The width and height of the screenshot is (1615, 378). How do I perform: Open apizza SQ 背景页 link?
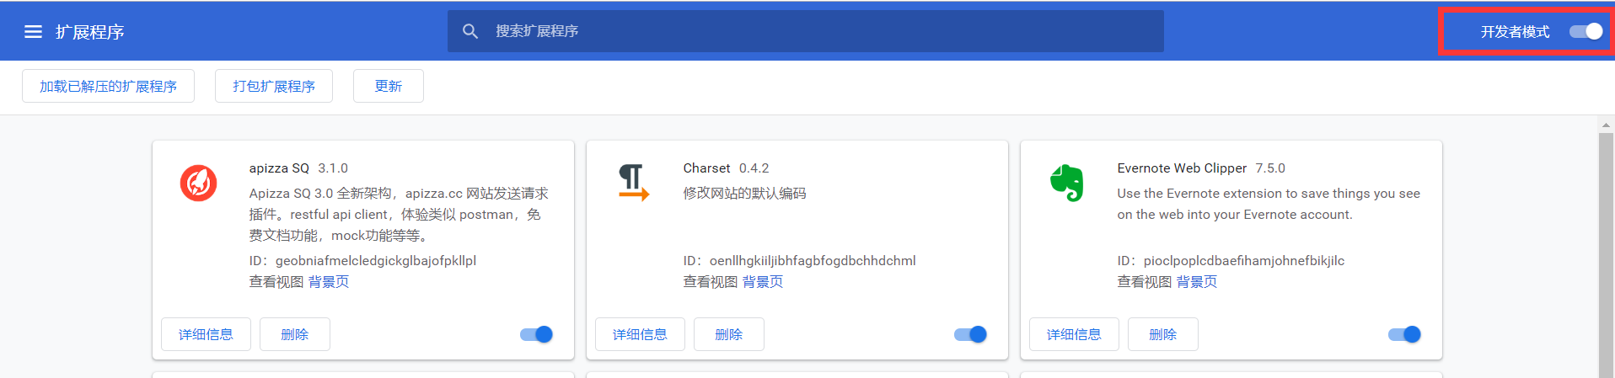[329, 282]
